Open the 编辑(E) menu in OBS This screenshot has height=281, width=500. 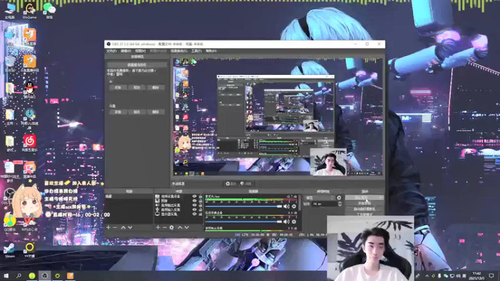(x=126, y=51)
